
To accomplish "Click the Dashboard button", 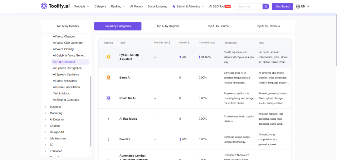I will point(282,7).
